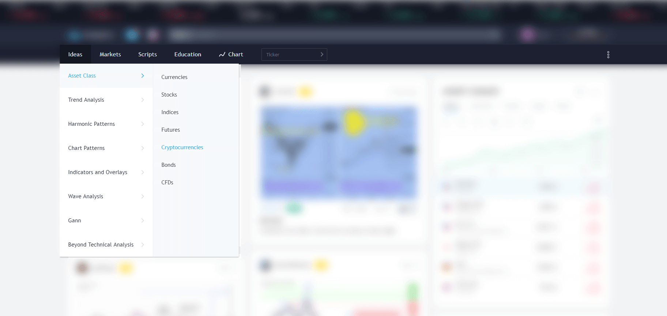Choose Currencies from the submenu
This screenshot has width=667, height=316.
pos(174,77)
